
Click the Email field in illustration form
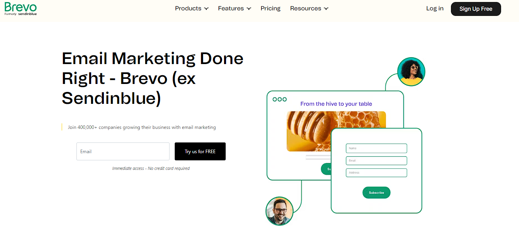(x=377, y=161)
